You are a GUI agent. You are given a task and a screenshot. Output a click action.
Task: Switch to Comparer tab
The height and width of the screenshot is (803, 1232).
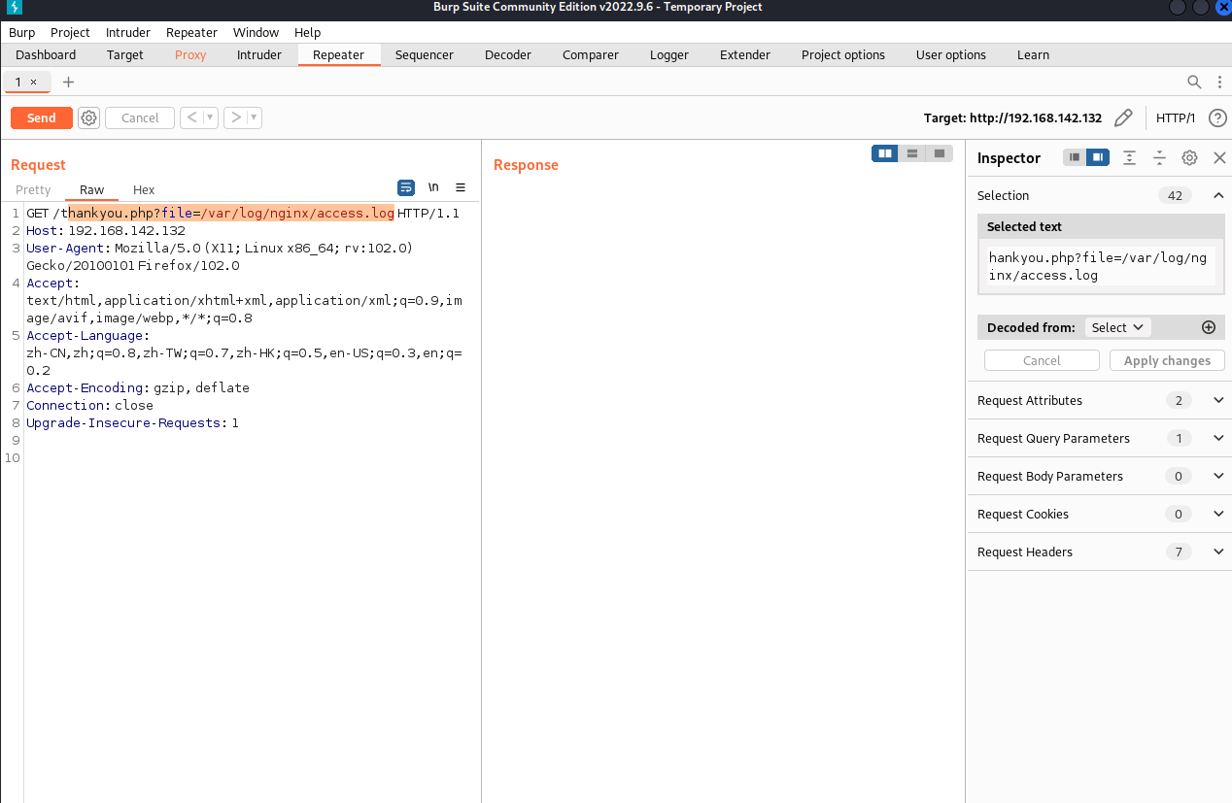(x=591, y=54)
